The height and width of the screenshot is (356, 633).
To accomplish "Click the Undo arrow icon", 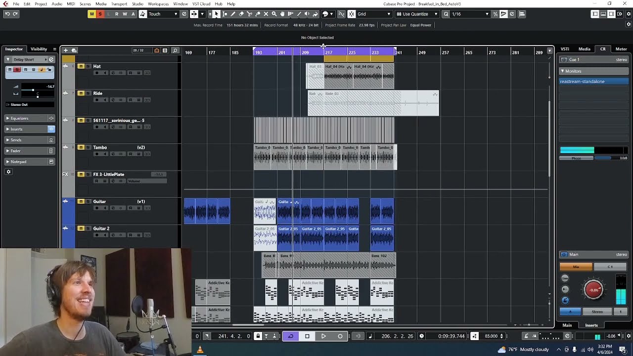I will (x=7, y=14).
